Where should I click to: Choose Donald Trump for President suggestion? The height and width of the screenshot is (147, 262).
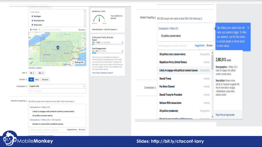point(184,95)
